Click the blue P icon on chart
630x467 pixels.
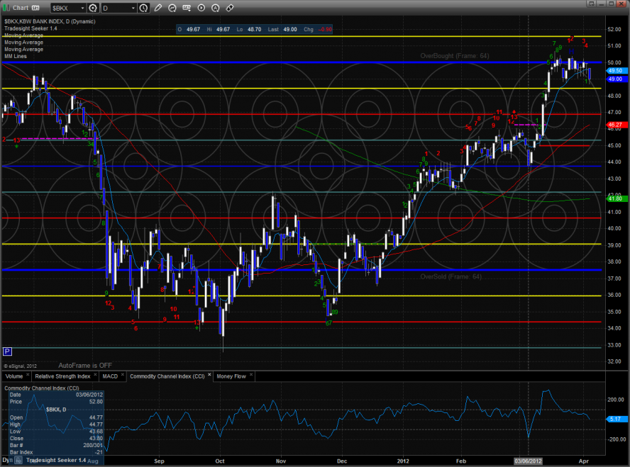[x=7, y=351]
